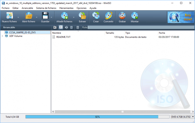Open the DVD 4.7GB media size dropdown
The width and height of the screenshot is (195, 123).
193,117
